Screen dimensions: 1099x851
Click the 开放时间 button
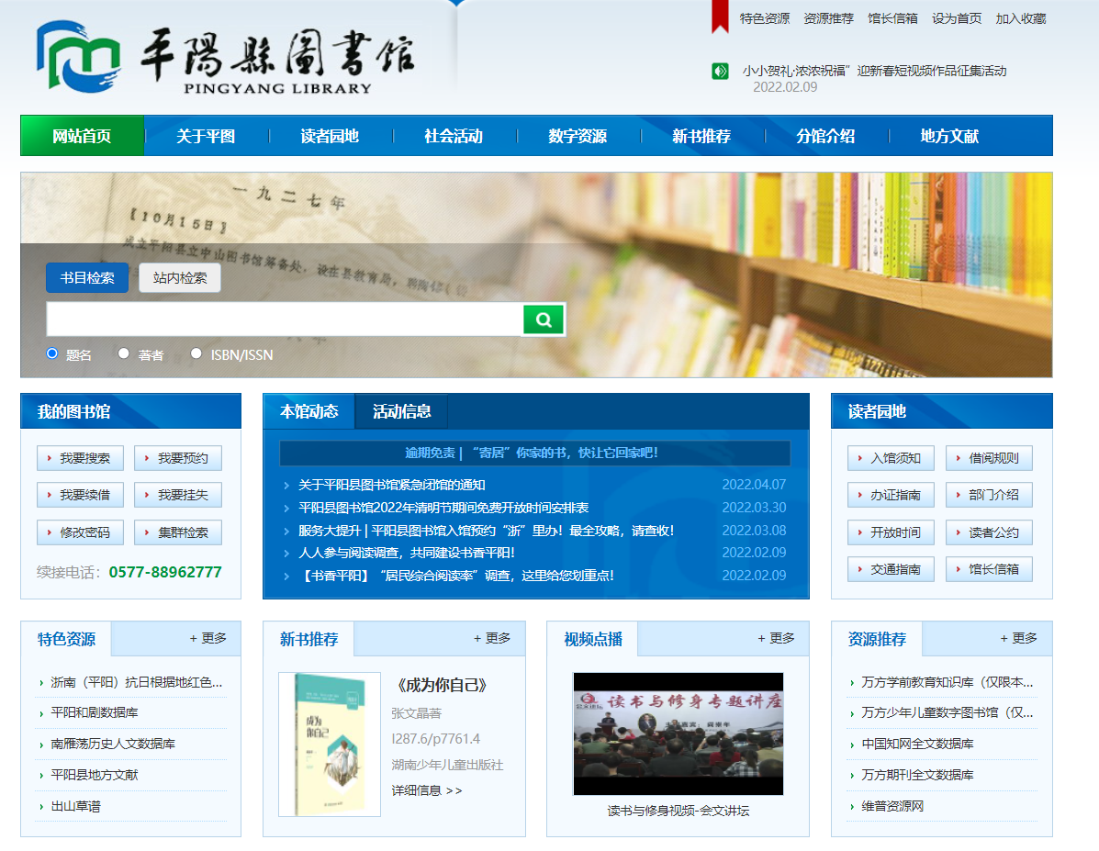[x=891, y=532]
